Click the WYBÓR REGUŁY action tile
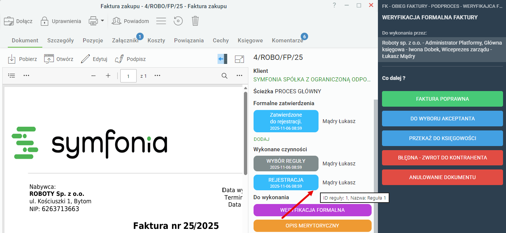The image size is (506, 233). (x=286, y=164)
